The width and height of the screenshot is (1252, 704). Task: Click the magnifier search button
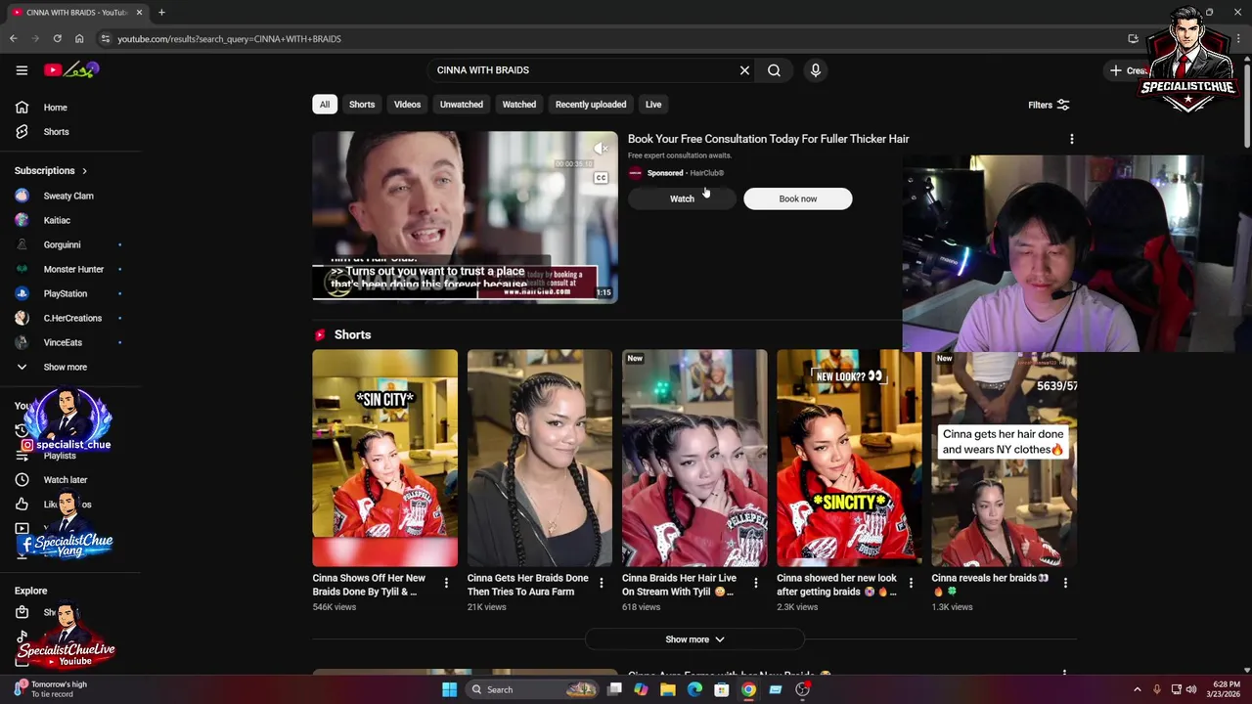coord(774,70)
